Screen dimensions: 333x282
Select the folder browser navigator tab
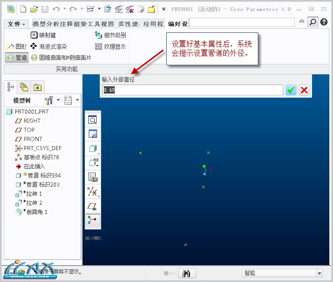[24, 87]
